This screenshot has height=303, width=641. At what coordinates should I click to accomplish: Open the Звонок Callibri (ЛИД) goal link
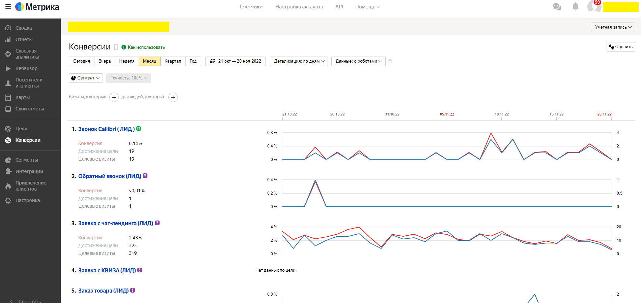[106, 129]
